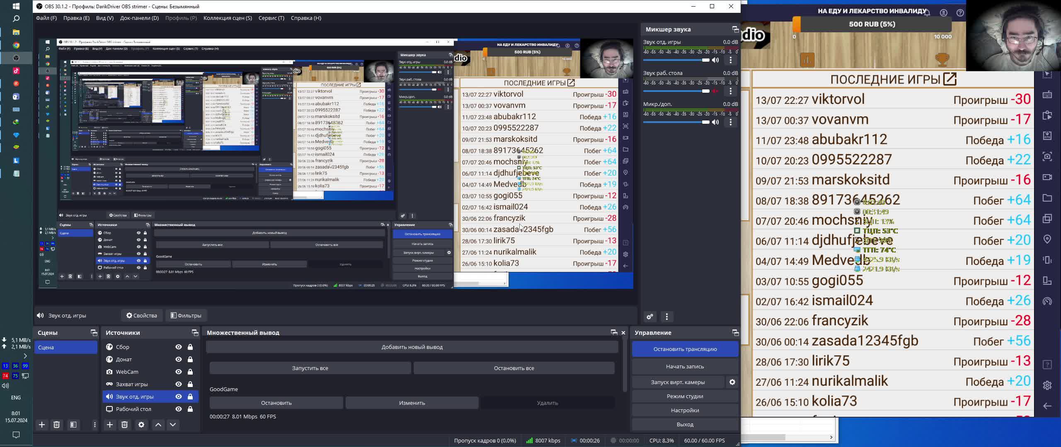Hide the WebCam source
1061x447 pixels.
[179, 372]
